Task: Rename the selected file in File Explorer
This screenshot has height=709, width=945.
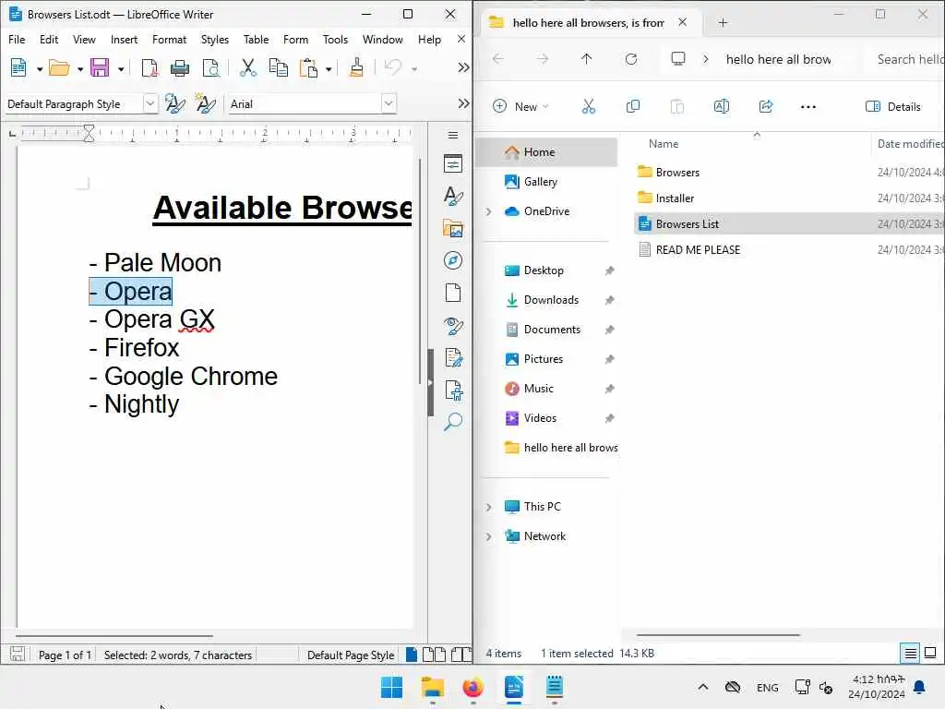Action: pos(722,107)
